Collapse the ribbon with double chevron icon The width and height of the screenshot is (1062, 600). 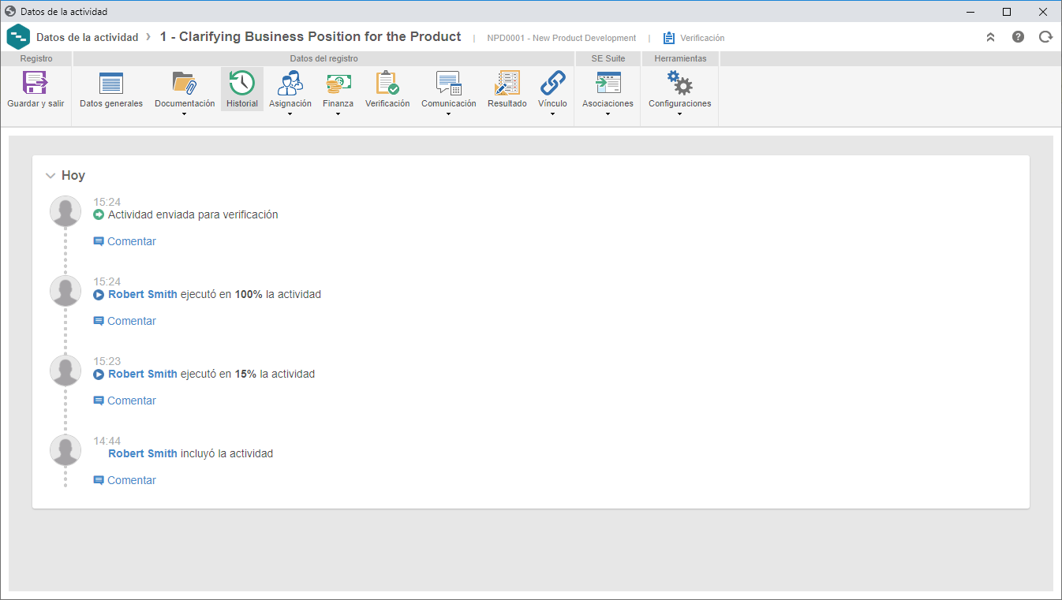pyautogui.click(x=991, y=37)
